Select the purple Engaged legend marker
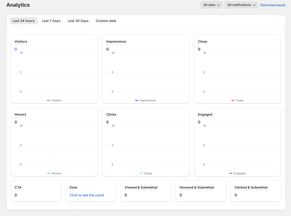 click(231, 173)
